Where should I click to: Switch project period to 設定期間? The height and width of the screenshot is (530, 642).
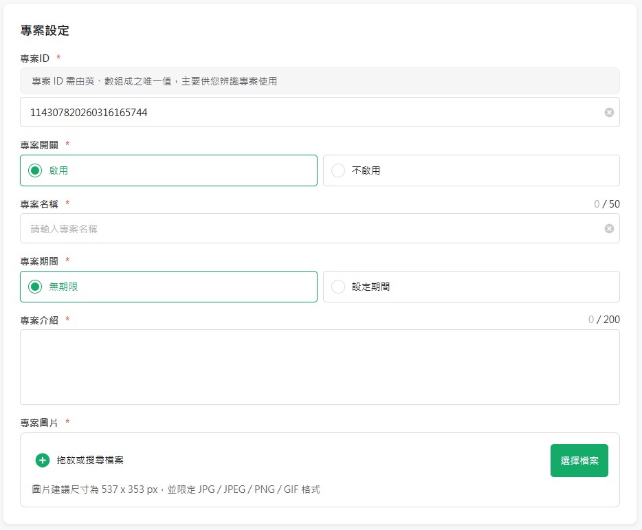tap(338, 287)
